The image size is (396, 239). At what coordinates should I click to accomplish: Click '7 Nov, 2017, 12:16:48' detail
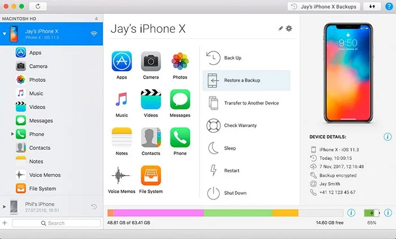[x=337, y=167]
